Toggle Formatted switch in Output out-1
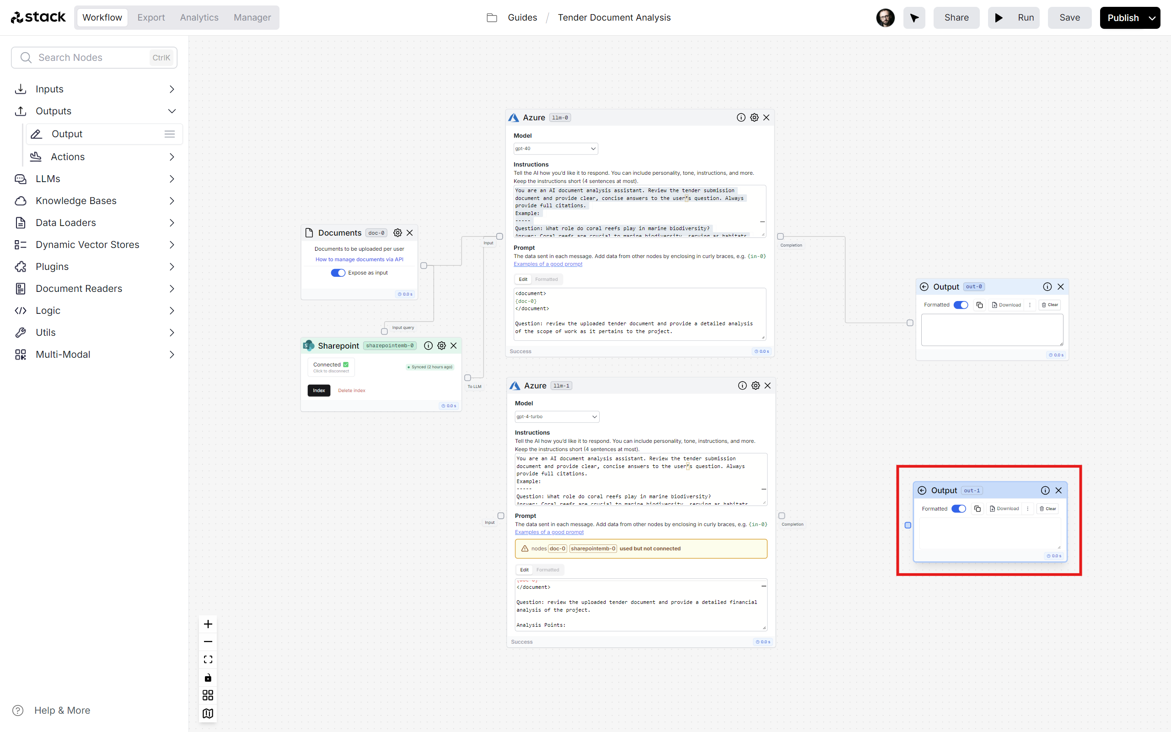1171x732 pixels. click(x=959, y=509)
